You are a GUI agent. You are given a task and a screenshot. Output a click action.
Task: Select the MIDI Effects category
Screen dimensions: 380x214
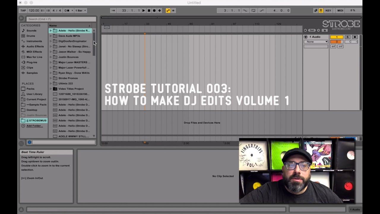coord(34,52)
